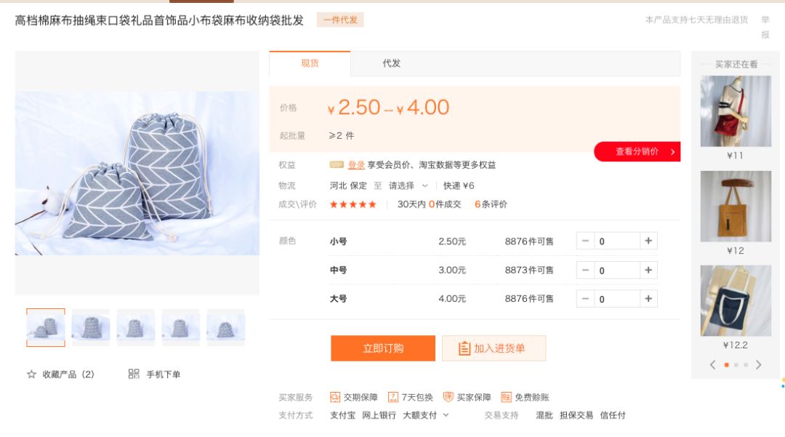Click the 登录 login link
This screenshot has height=437, width=785.
(356, 165)
